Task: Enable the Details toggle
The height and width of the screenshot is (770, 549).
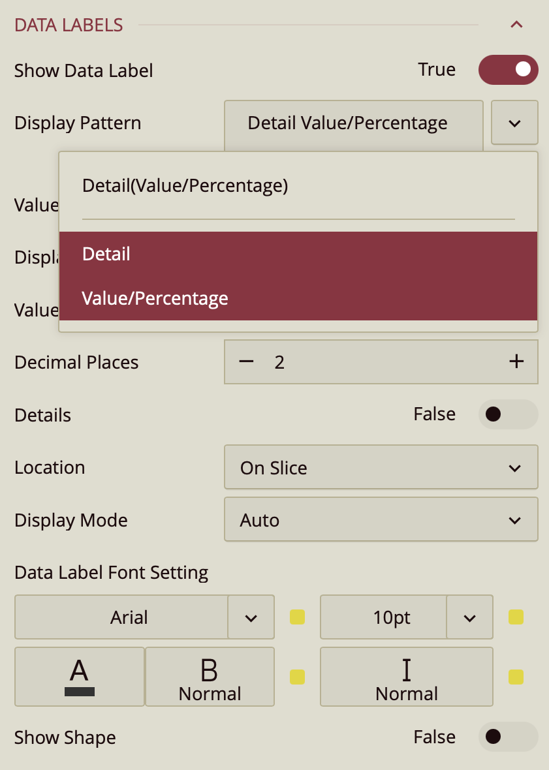Action: (x=508, y=414)
